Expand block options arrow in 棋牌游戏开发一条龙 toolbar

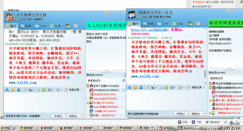184,88
